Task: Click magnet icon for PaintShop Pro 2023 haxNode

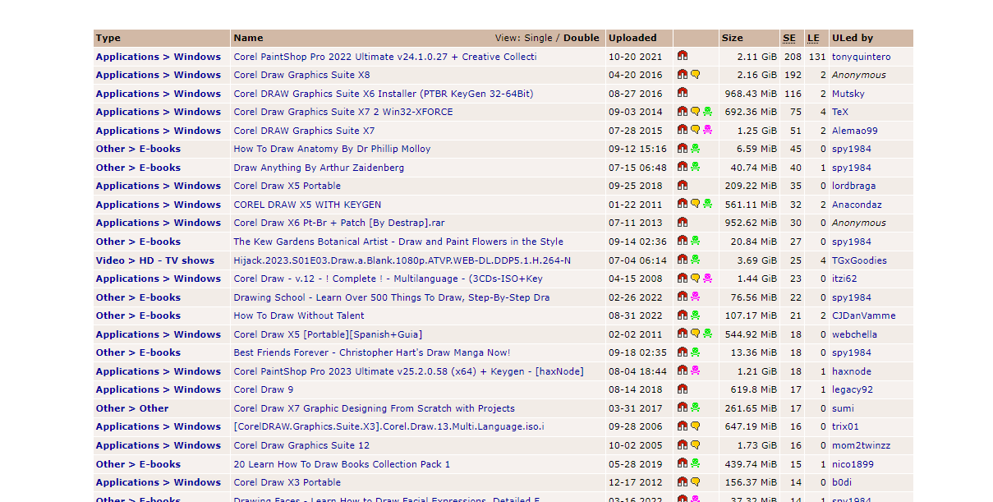Action: coord(682,371)
